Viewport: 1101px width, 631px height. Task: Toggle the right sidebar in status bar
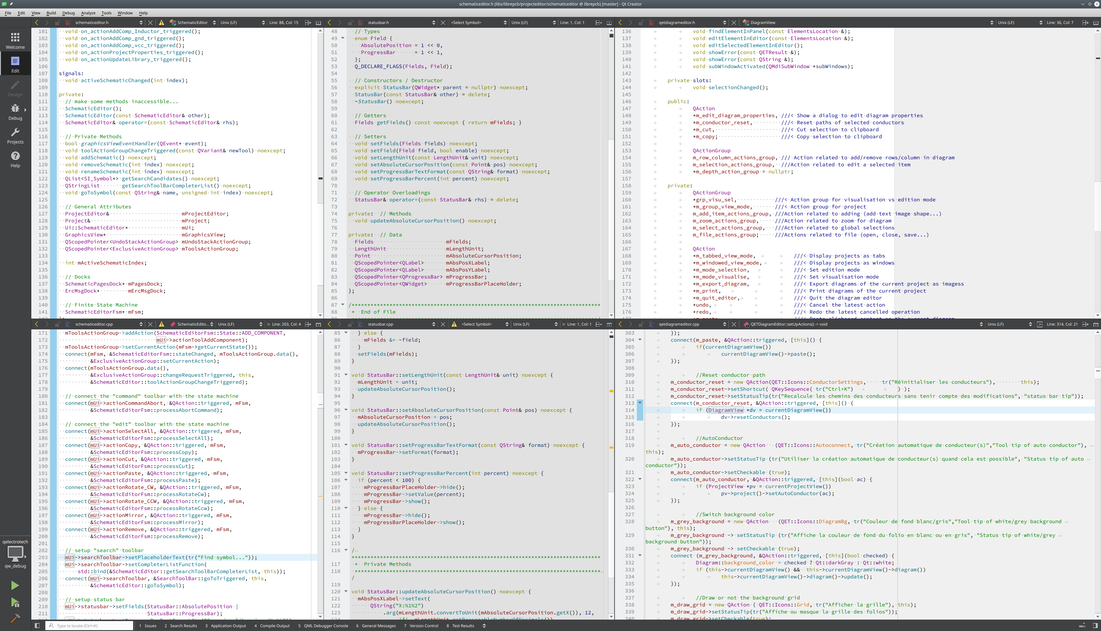point(1095,625)
